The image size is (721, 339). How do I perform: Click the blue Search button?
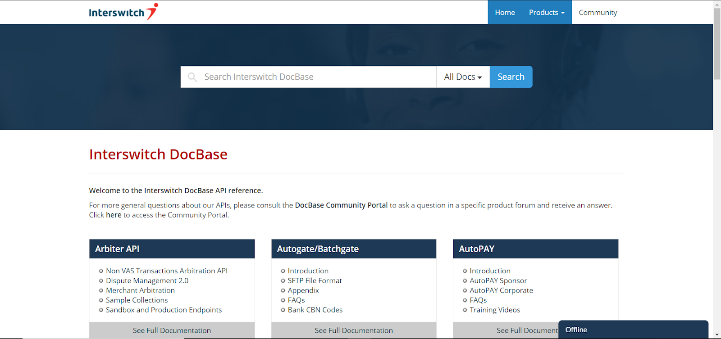click(511, 77)
